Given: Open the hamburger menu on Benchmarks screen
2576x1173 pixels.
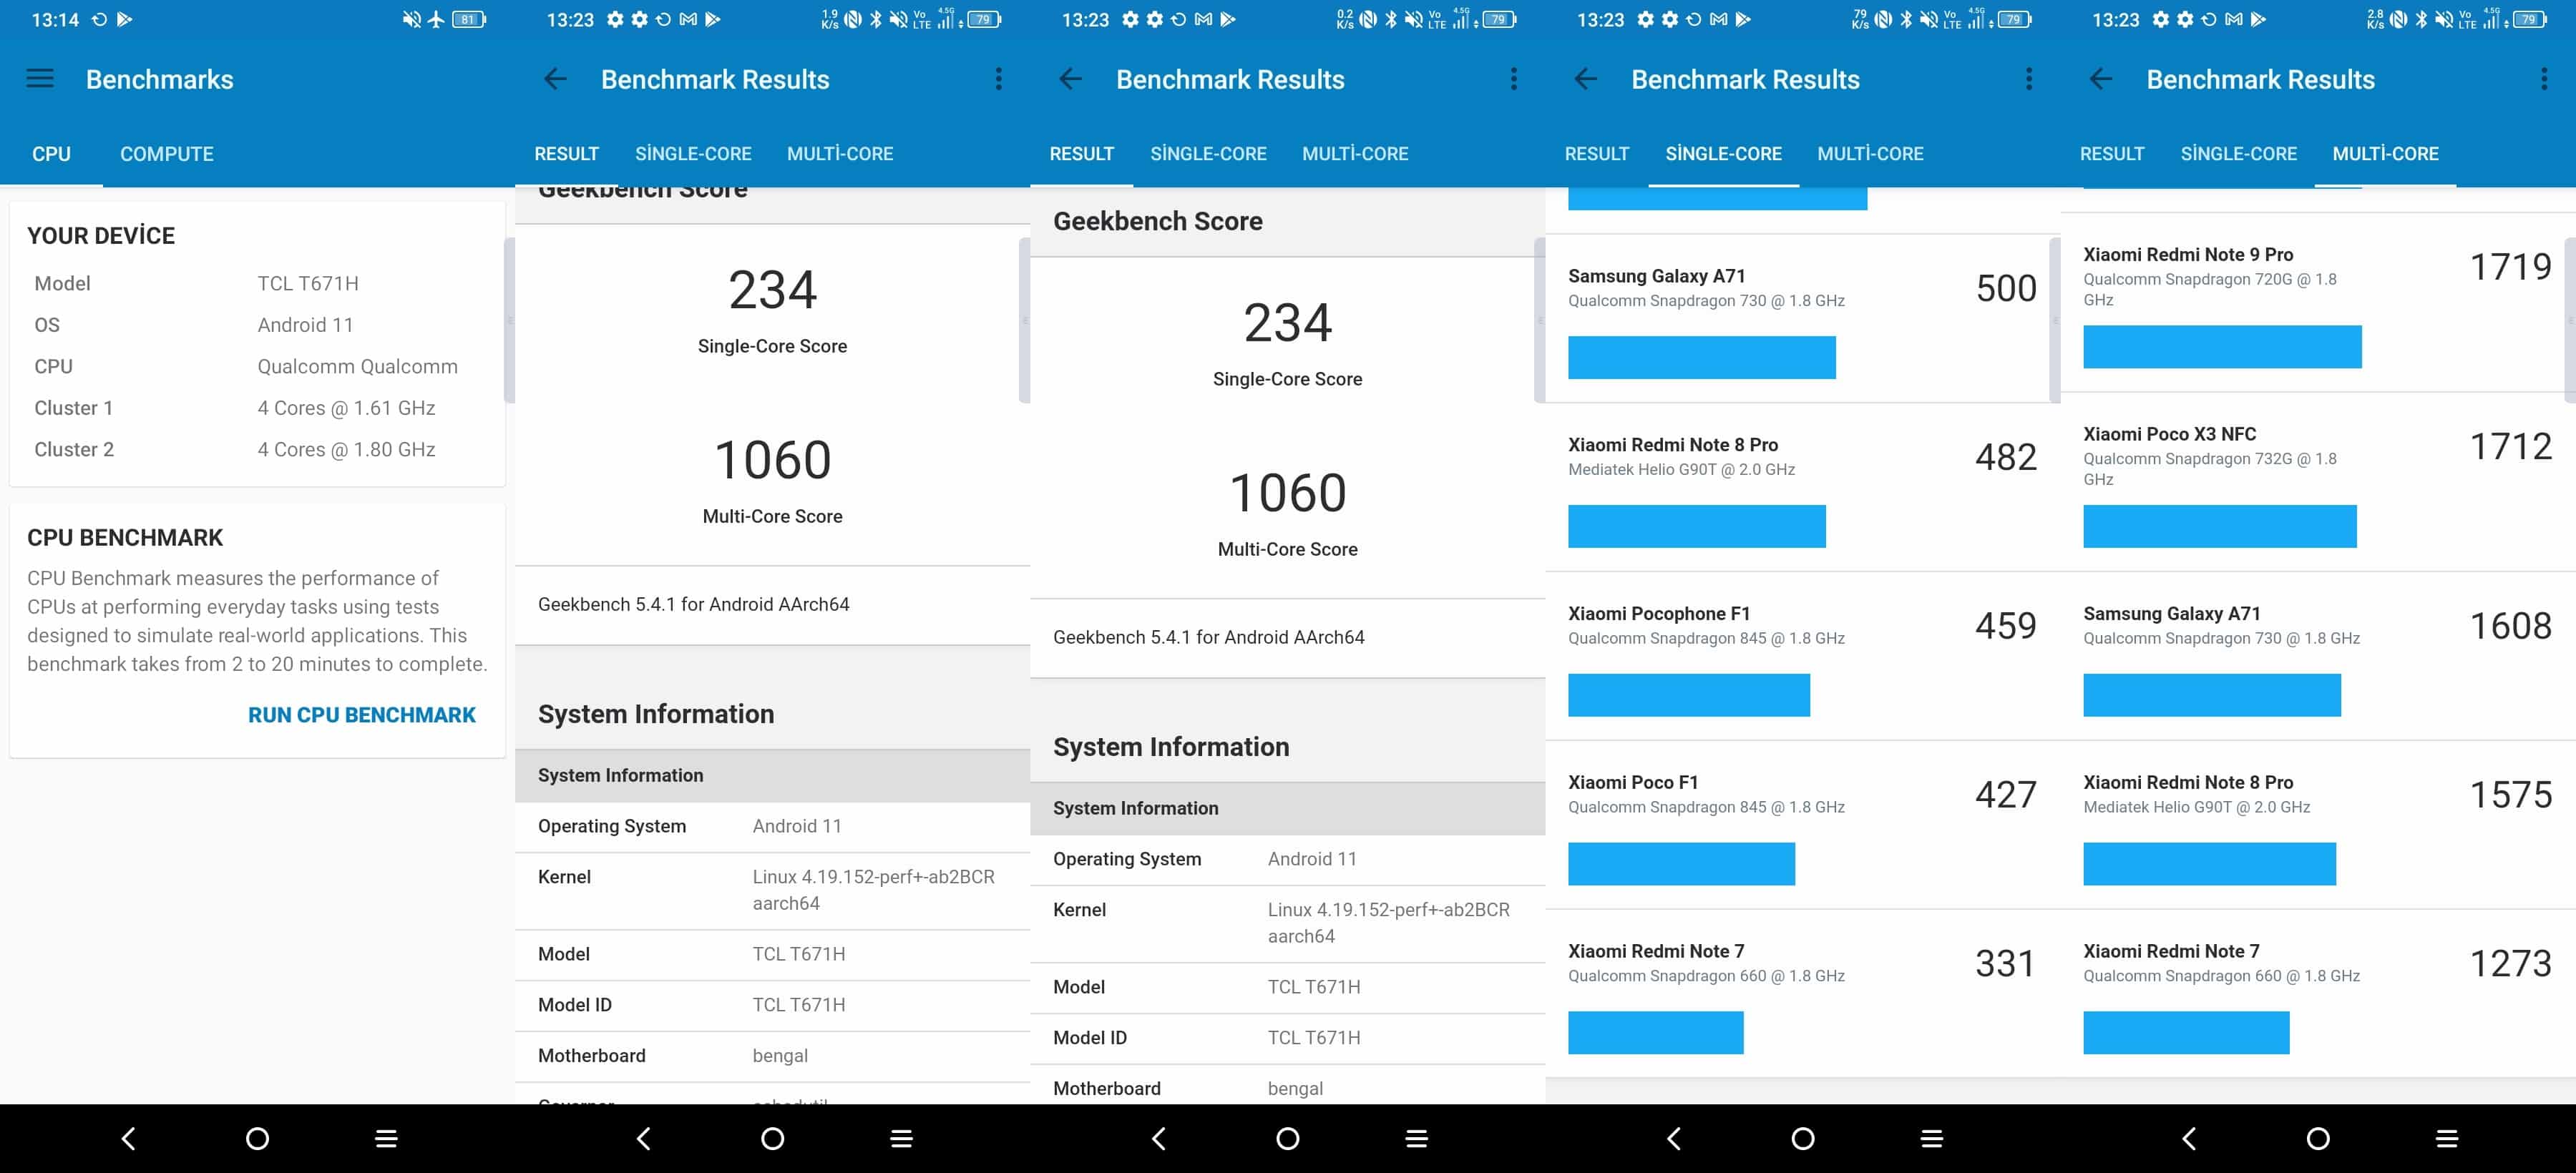Looking at the screenshot, I should [x=40, y=79].
